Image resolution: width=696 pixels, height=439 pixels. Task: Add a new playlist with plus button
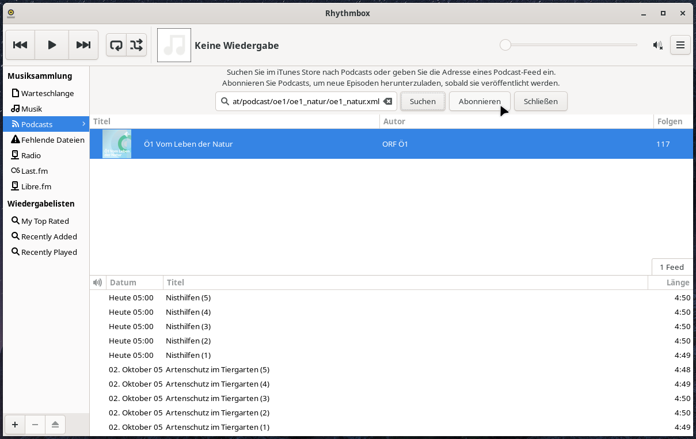coord(15,425)
